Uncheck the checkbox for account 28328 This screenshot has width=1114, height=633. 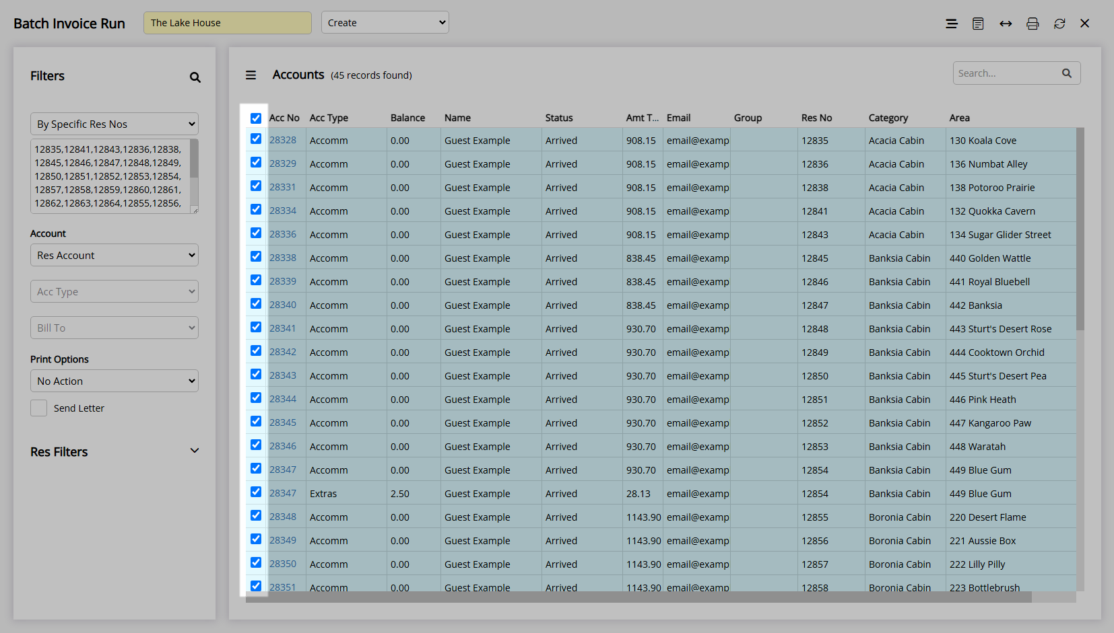[x=256, y=139]
